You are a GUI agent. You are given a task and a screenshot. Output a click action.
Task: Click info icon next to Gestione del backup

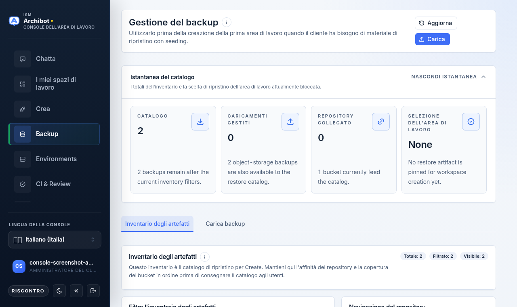point(227,22)
